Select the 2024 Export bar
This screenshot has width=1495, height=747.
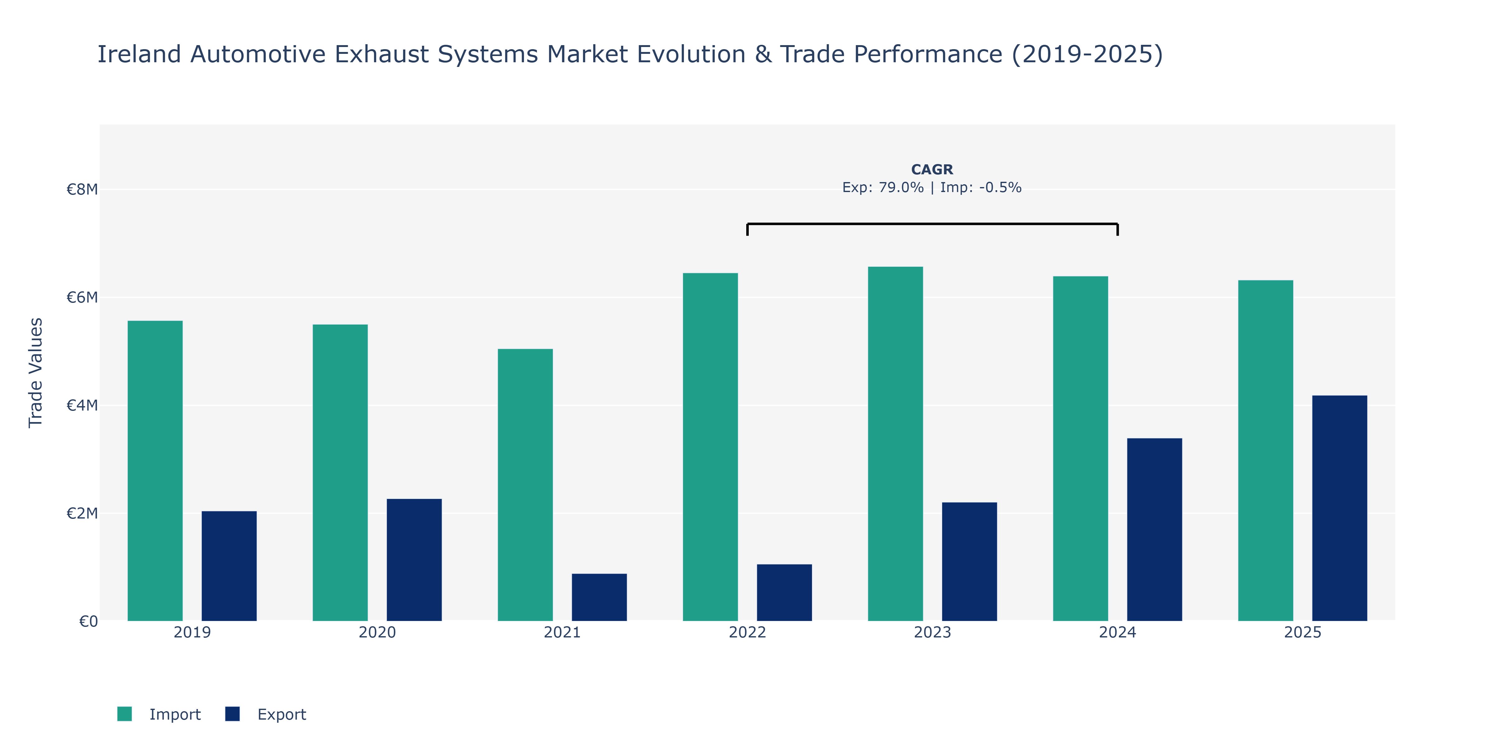tap(1155, 529)
